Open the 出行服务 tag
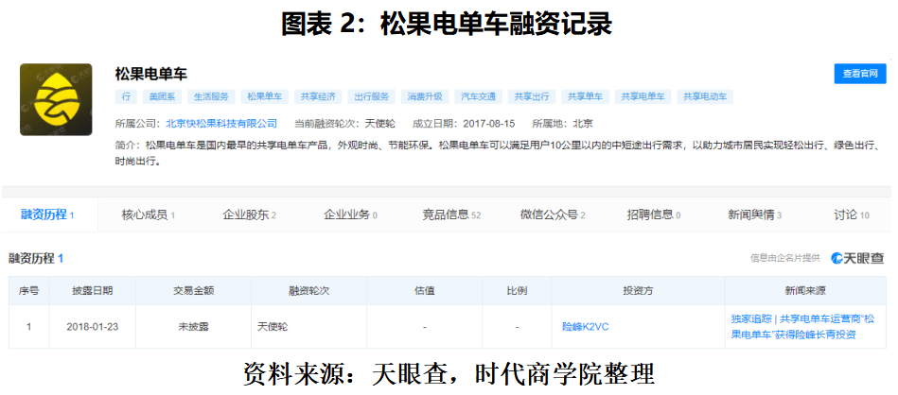The height and width of the screenshot is (395, 898). coord(372,96)
